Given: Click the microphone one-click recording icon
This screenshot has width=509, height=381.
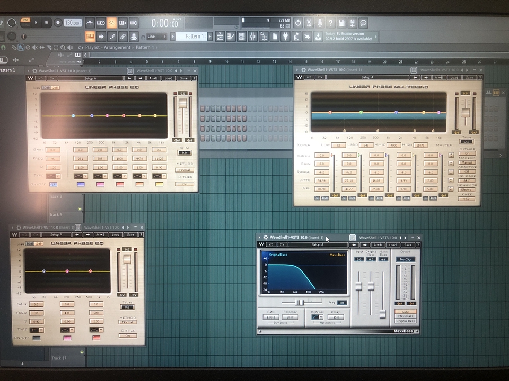Looking at the screenshot, I should pos(320,23).
